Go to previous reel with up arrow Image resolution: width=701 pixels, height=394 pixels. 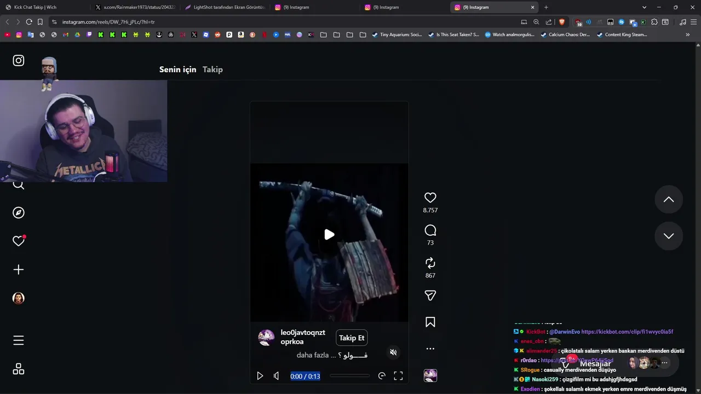[669, 199]
